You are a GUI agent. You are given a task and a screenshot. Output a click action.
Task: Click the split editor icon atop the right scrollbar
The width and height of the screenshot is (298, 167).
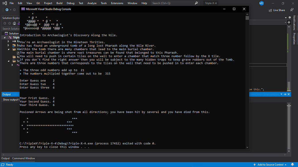point(289,22)
